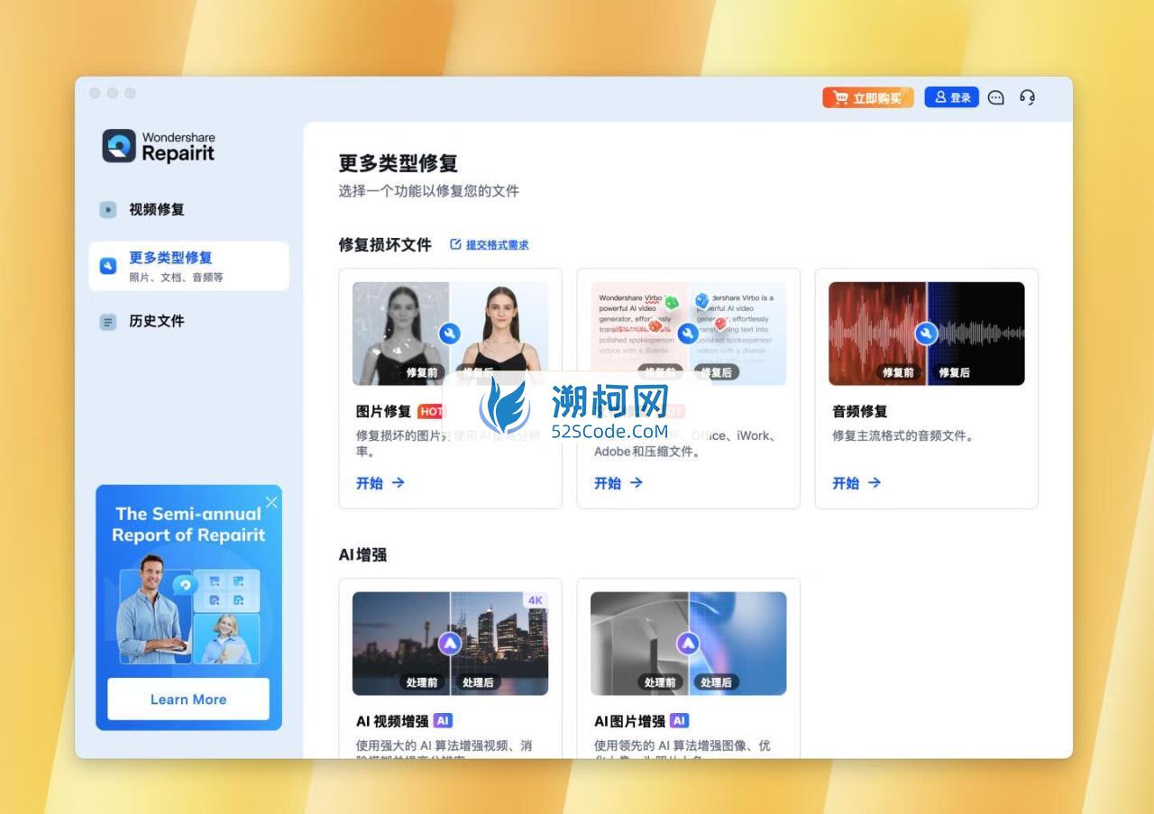Click the 提交格式需求 link
1154x814 pixels.
(497, 244)
